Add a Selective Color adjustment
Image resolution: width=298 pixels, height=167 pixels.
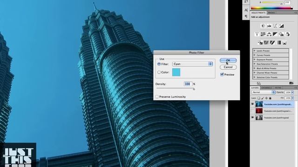284,43
